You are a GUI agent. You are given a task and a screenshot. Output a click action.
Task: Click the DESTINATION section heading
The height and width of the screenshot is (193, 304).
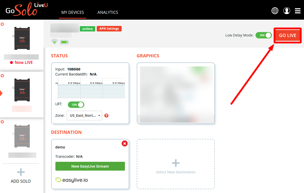[66, 132]
